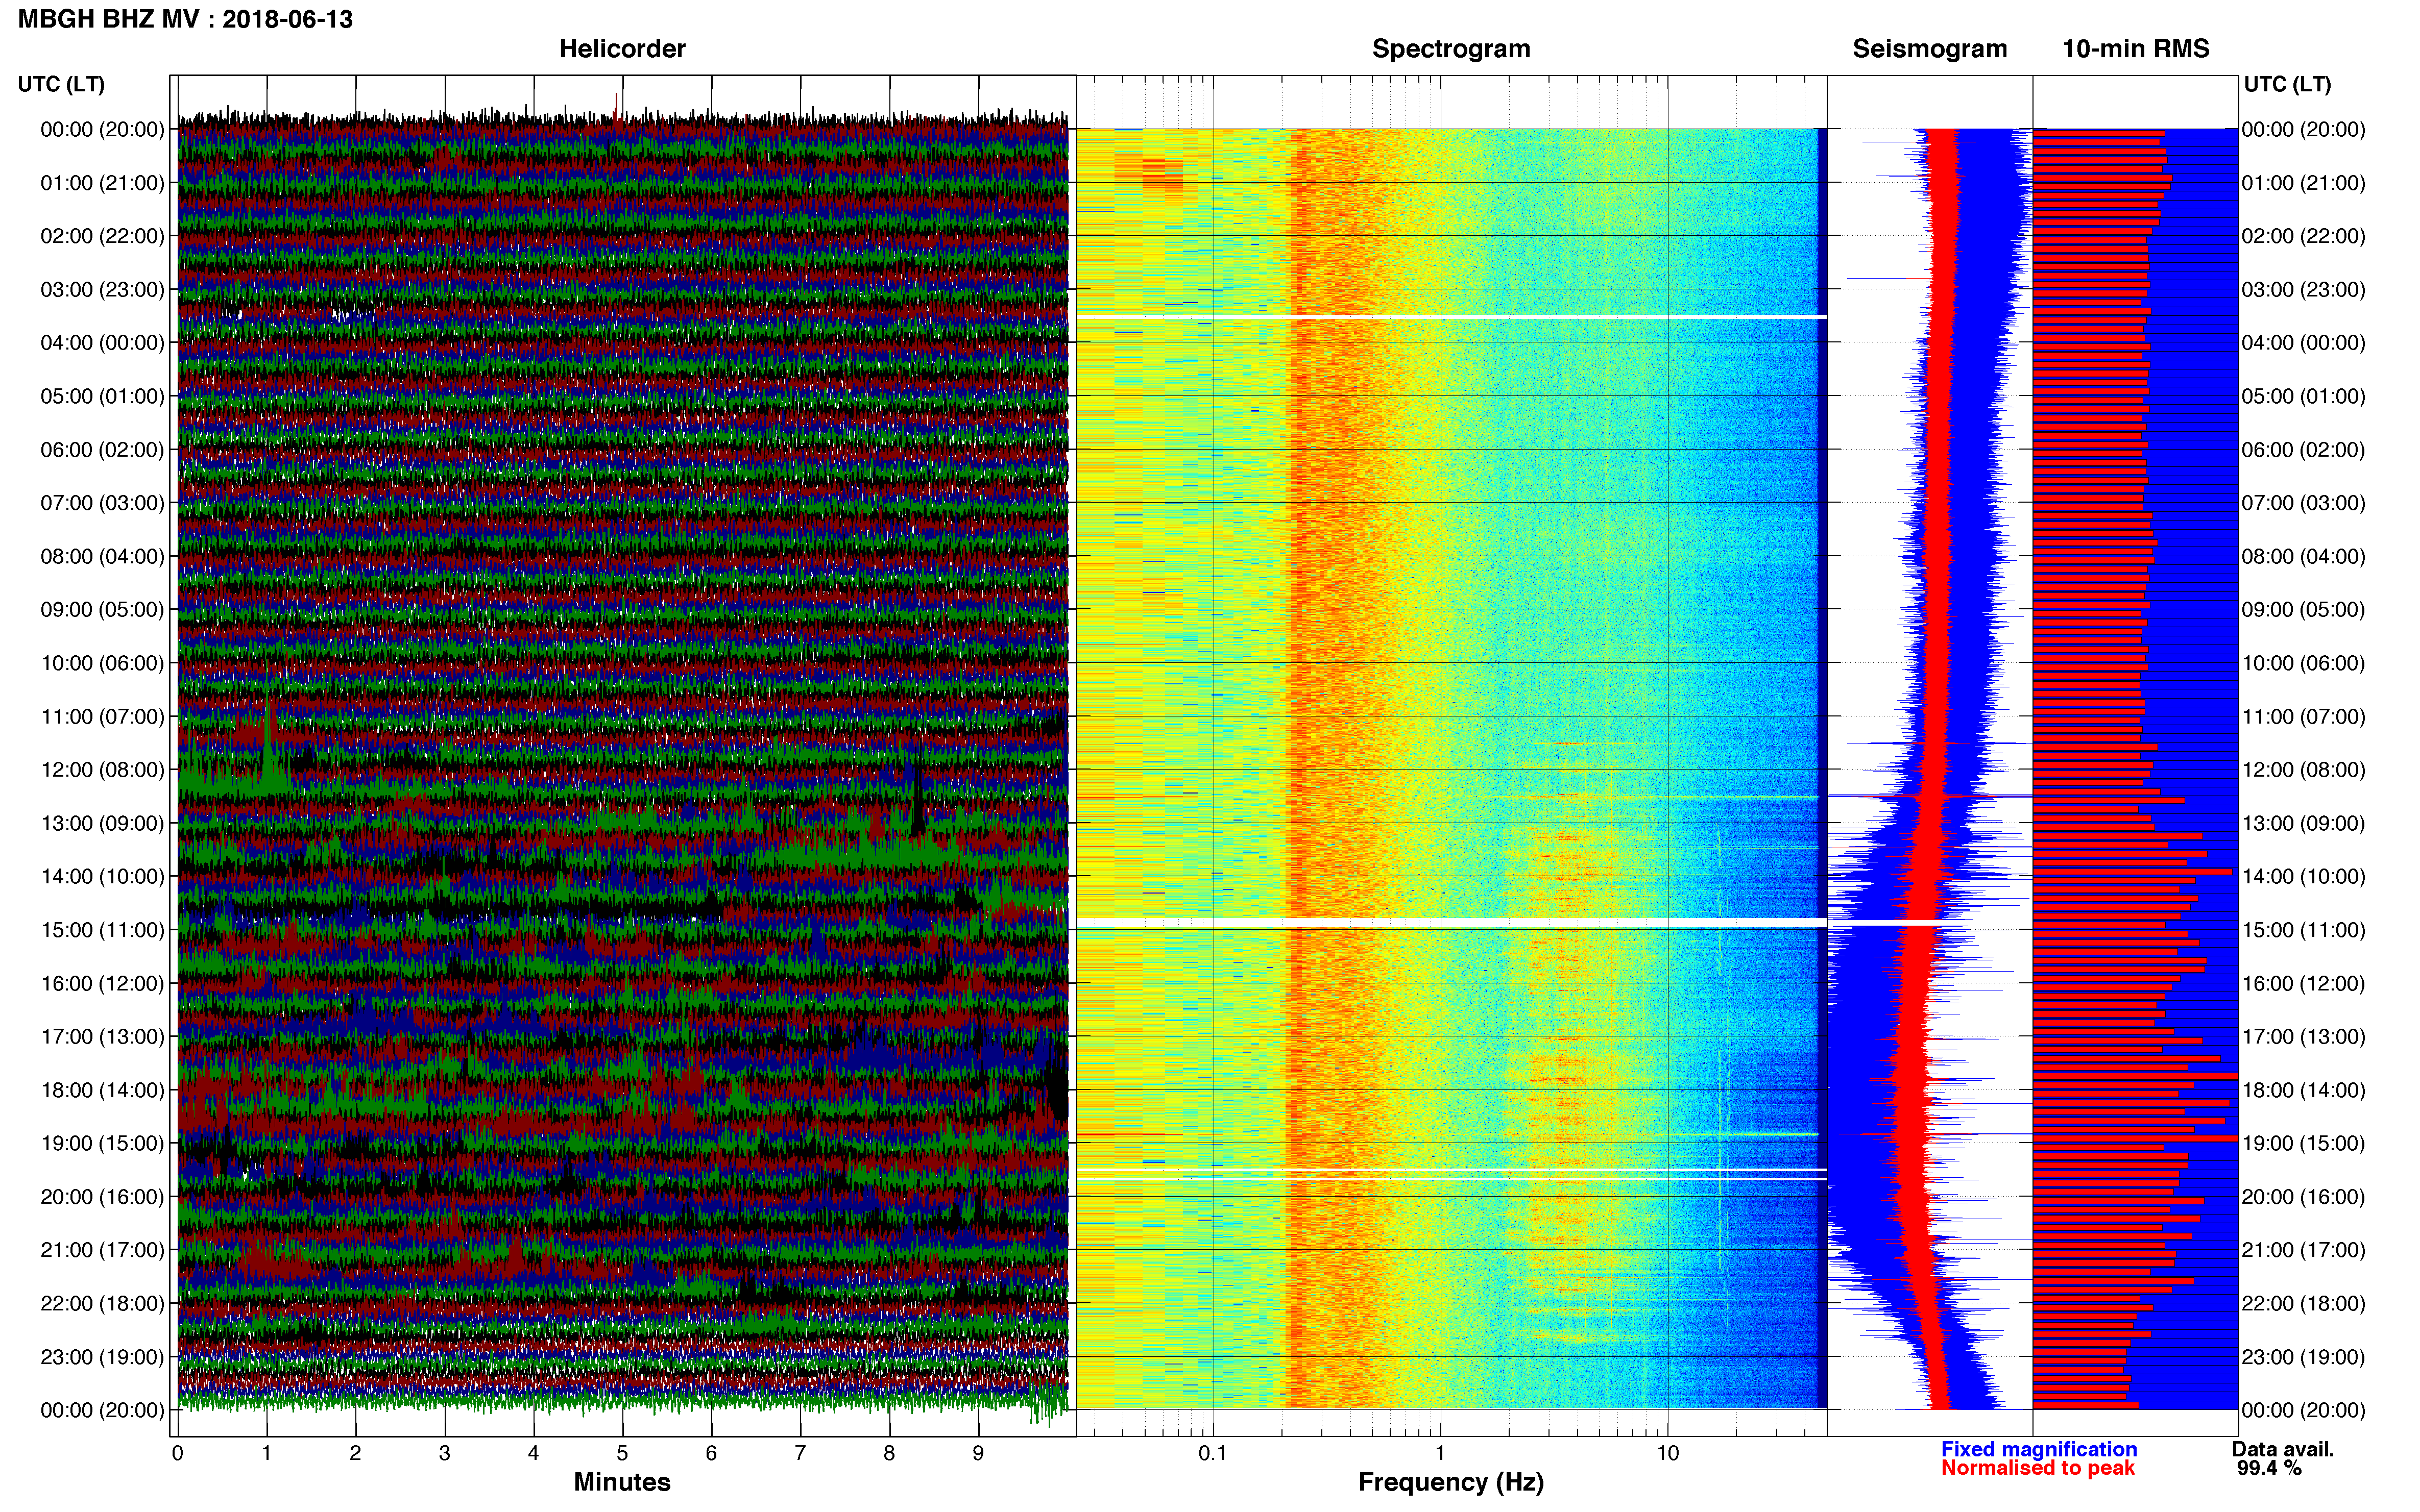Click 'UTC (LT)' label beside the RMS panel
This screenshot has height=1512, width=2420.
2287,84
